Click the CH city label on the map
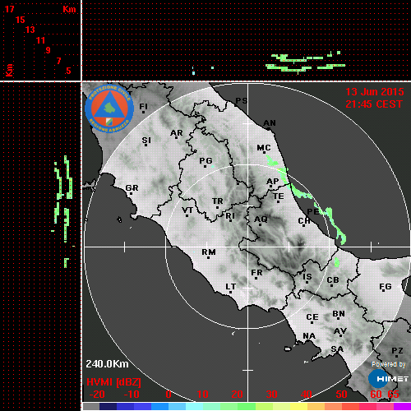 click(x=304, y=221)
